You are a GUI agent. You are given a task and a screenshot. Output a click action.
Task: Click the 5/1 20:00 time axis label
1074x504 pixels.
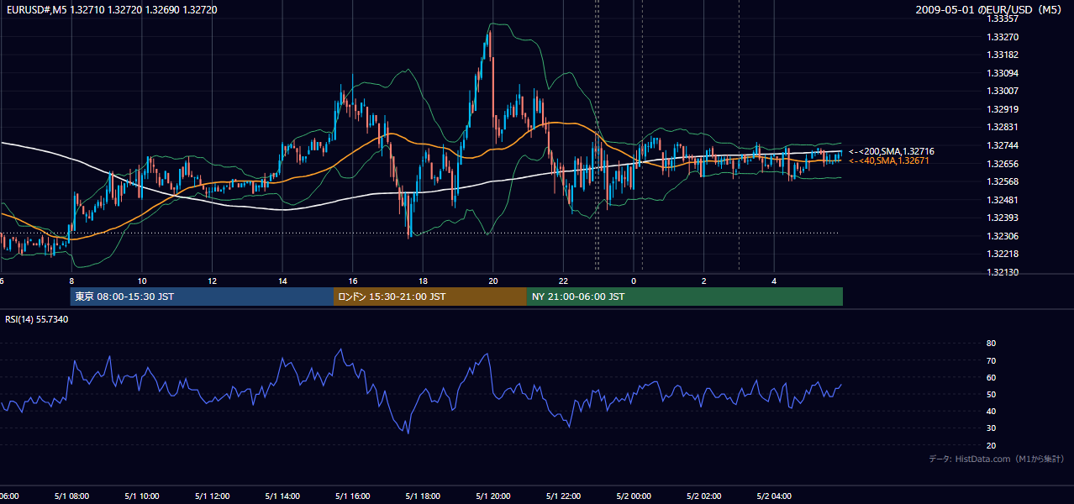pyautogui.click(x=492, y=496)
